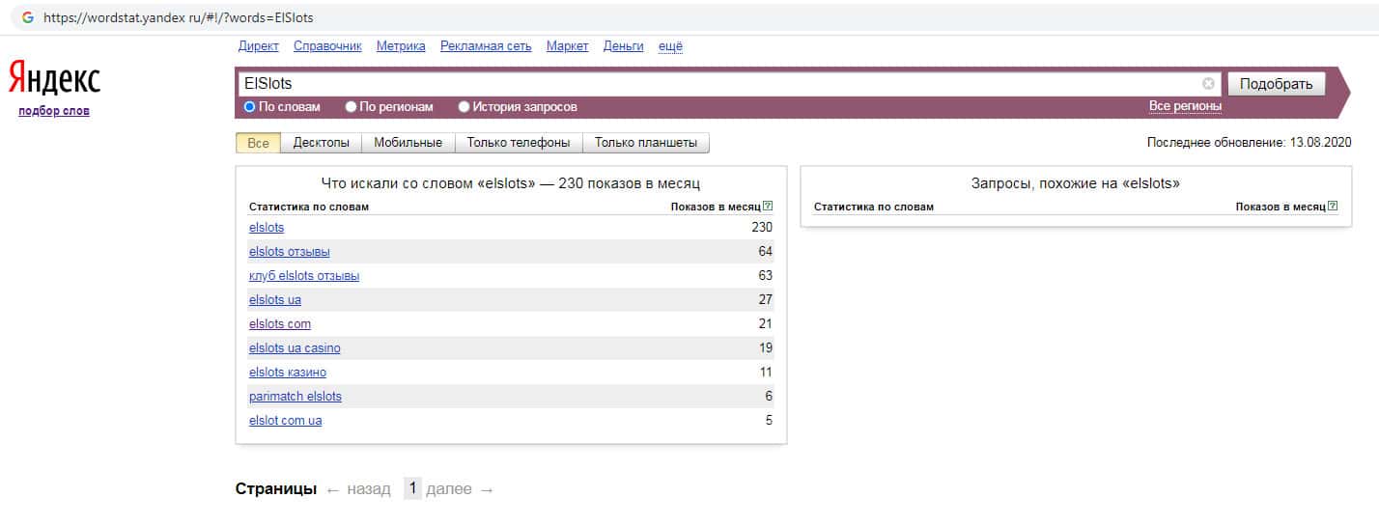
Task: Click help icon in left statistics table header
Action: point(768,207)
